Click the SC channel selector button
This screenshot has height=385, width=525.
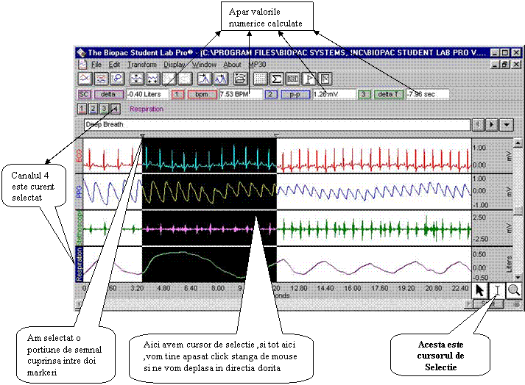pos(84,94)
